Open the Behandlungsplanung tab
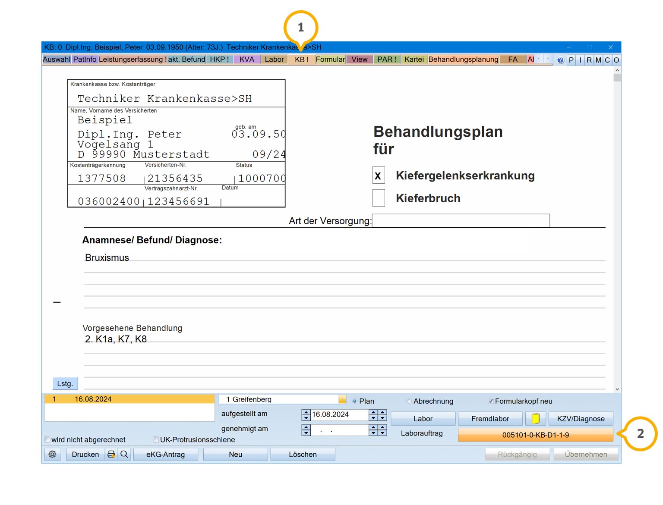The image size is (663, 505). [x=463, y=60]
